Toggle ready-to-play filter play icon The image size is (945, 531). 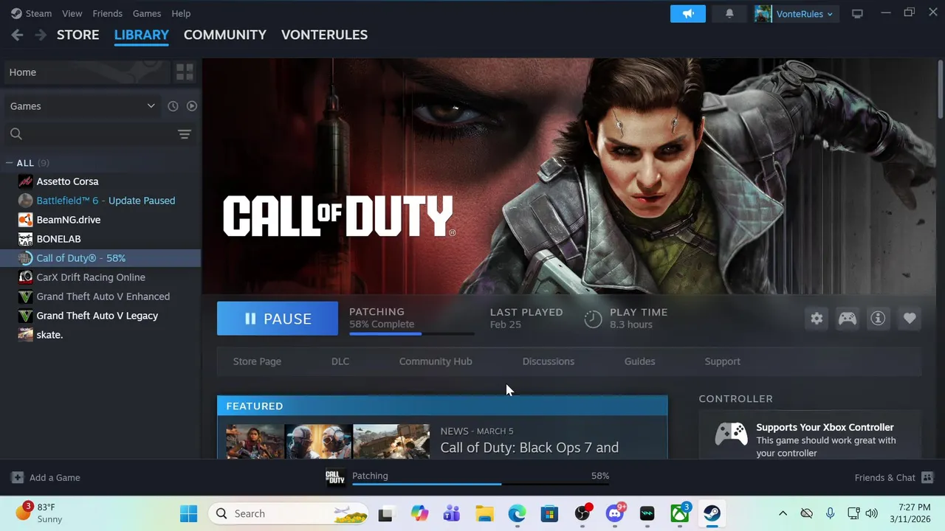click(x=192, y=106)
